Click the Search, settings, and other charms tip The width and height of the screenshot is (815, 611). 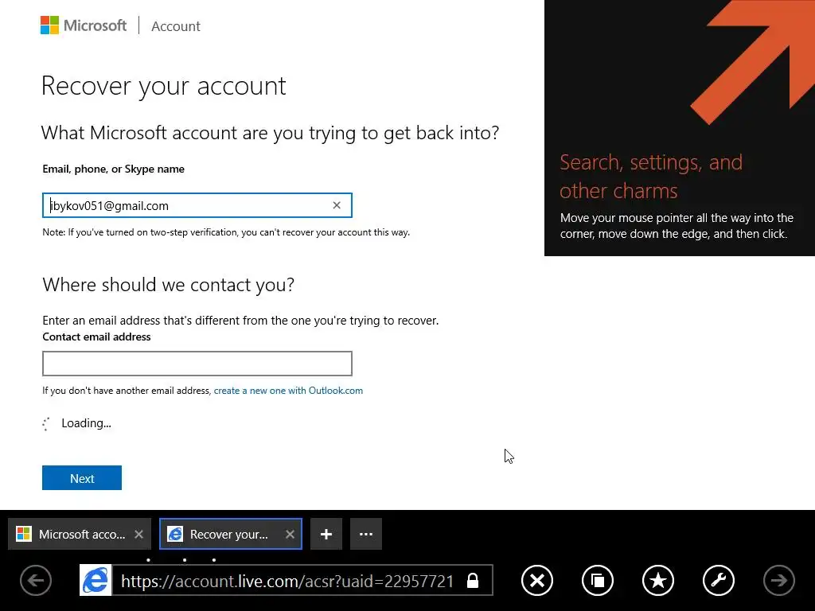[680, 128]
